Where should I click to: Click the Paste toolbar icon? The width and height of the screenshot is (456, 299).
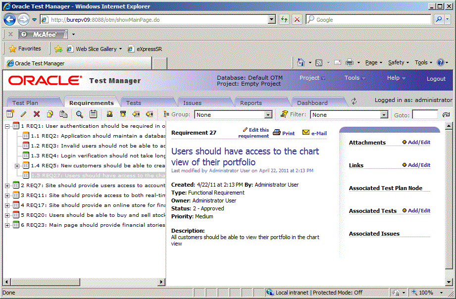tap(63, 114)
